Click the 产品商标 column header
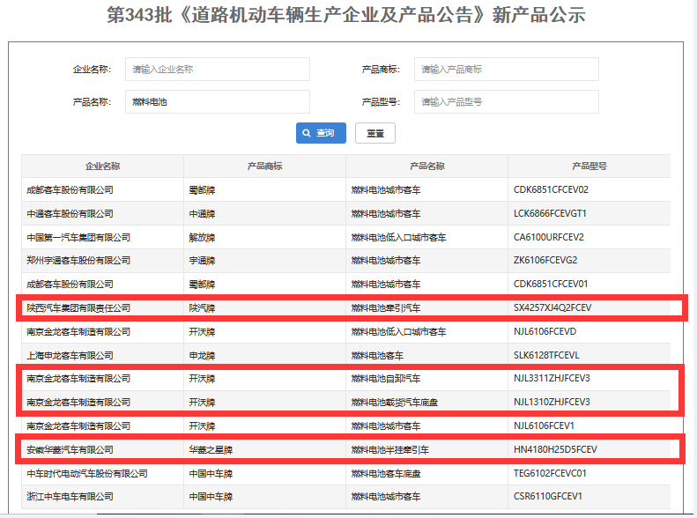 click(x=265, y=166)
